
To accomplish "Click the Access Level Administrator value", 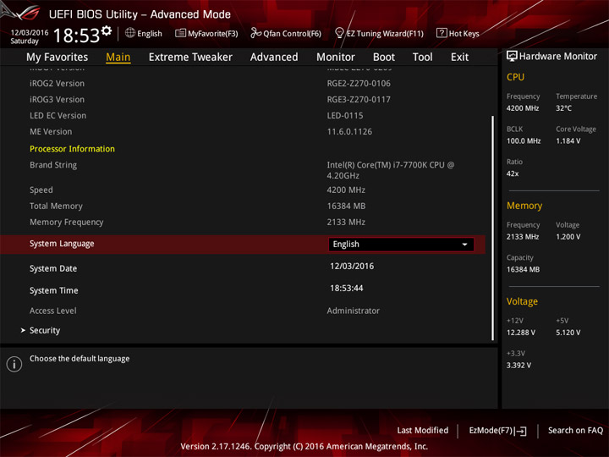I will (353, 311).
